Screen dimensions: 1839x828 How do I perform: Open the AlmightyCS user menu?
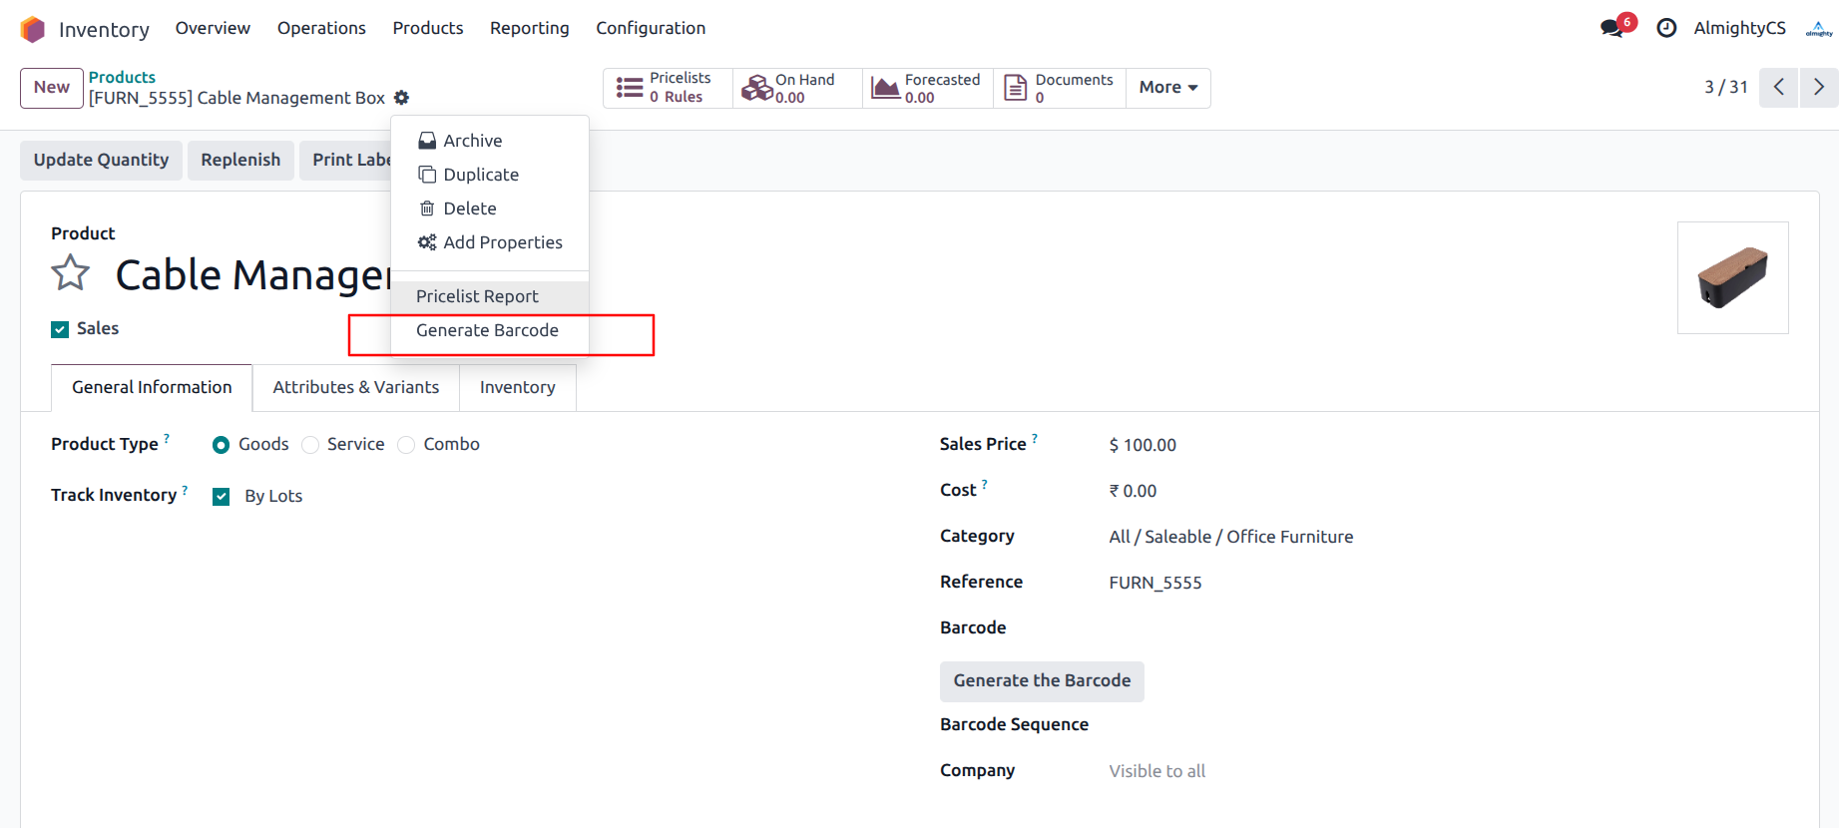(1739, 28)
